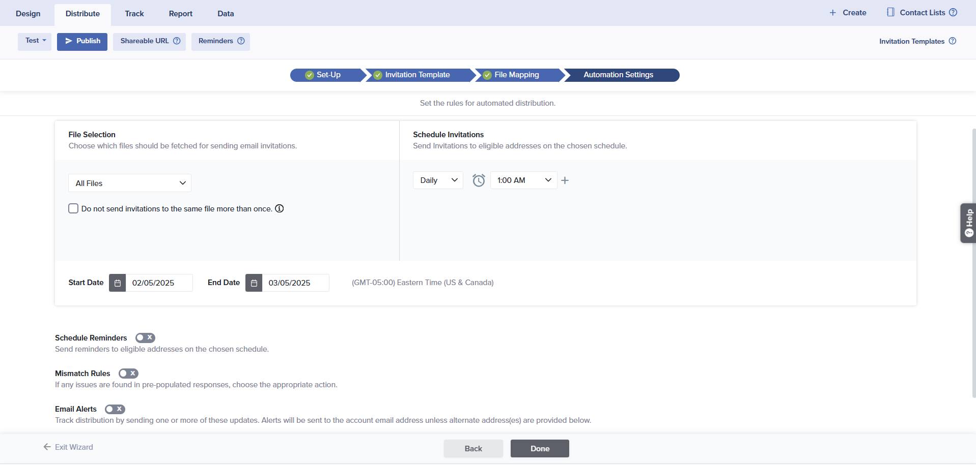This screenshot has height=465, width=976.
Task: Switch to the Report tab
Action: pyautogui.click(x=180, y=14)
